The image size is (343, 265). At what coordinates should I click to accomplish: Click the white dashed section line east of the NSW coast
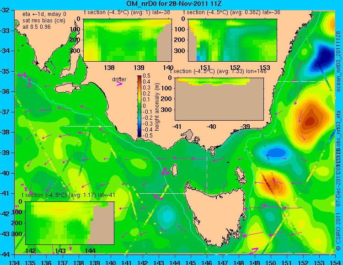click(x=302, y=81)
